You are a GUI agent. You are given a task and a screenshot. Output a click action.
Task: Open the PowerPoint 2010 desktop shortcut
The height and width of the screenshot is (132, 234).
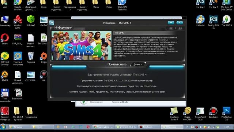tap(200, 114)
